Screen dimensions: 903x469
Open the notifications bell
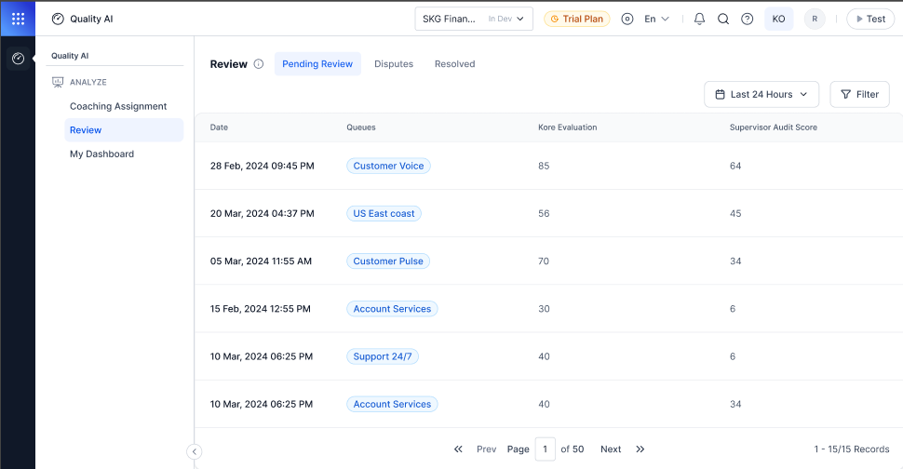699,19
